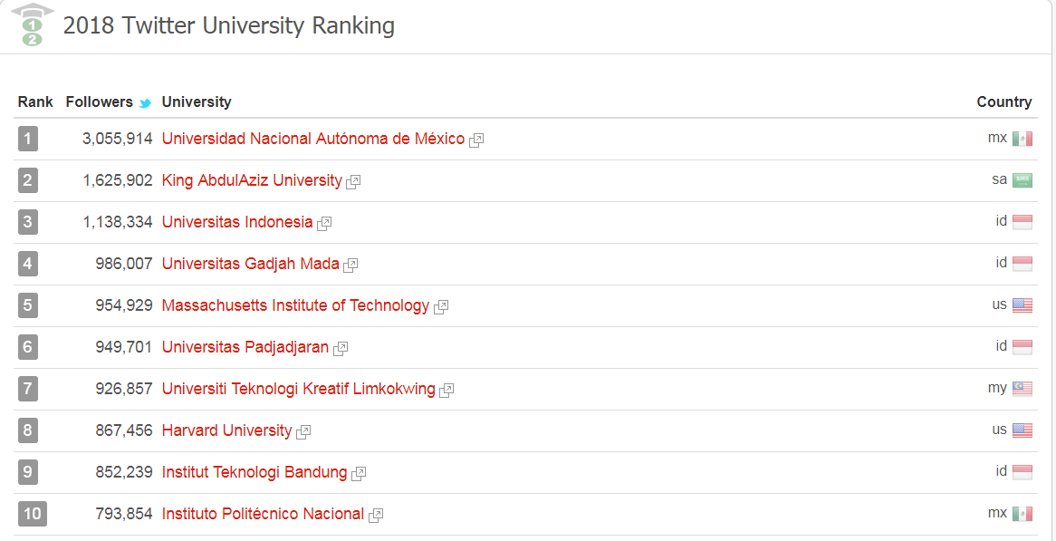The width and height of the screenshot is (1056, 541).
Task: Open Massachusetts Institute of Technology link
Action: pos(295,305)
